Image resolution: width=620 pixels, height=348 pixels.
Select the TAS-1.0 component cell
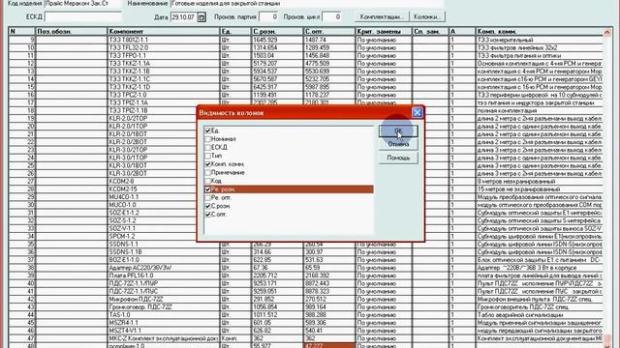coord(164,315)
